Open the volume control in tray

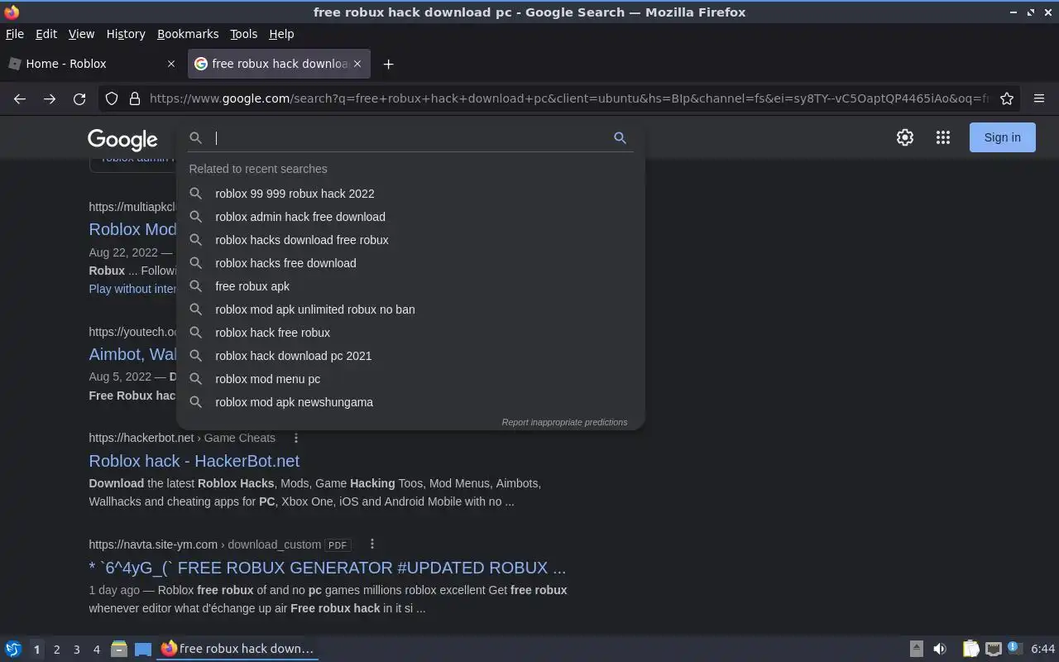click(x=940, y=649)
